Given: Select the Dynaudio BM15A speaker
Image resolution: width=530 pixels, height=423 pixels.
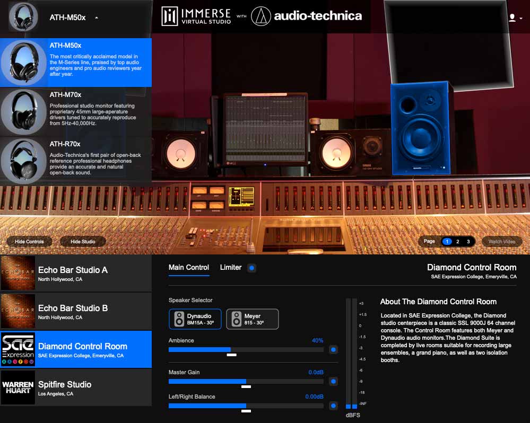Looking at the screenshot, I should coord(195,319).
